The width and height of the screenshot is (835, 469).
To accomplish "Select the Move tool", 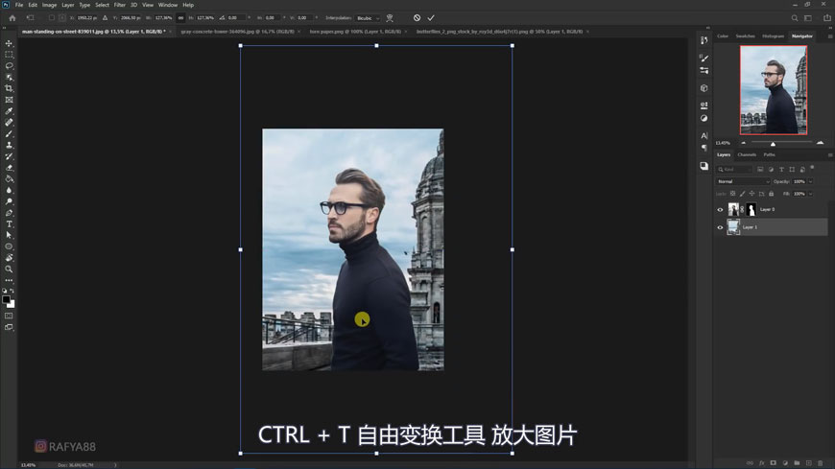I will pos(10,44).
